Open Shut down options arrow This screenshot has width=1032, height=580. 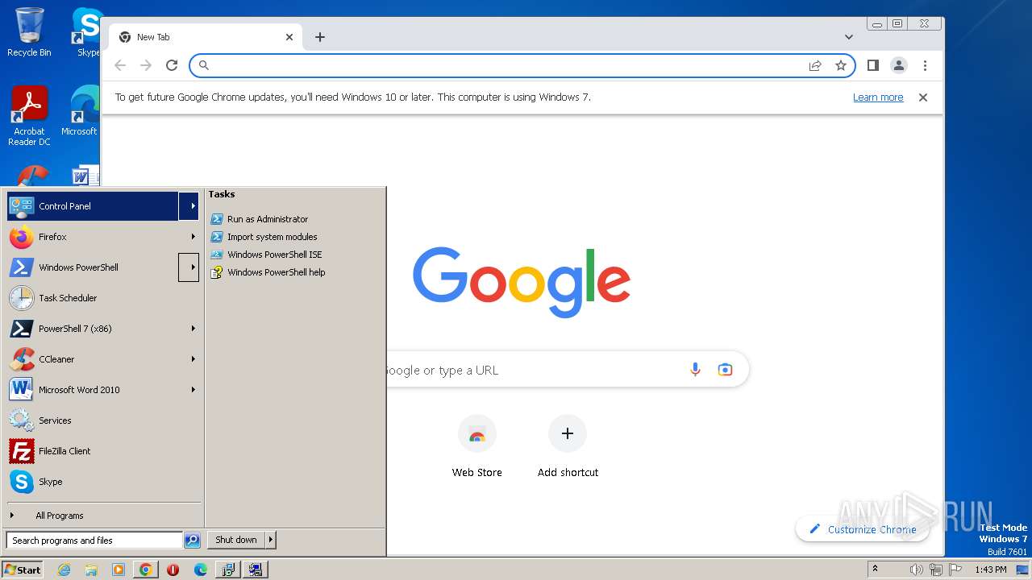tap(271, 540)
